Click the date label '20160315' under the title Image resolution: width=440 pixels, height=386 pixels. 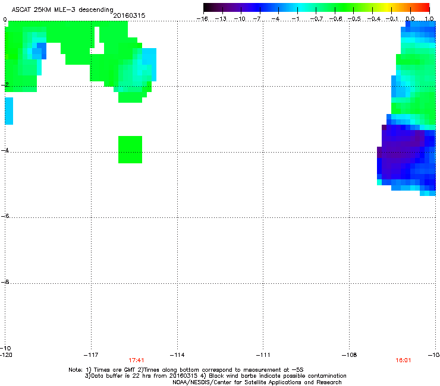point(129,15)
